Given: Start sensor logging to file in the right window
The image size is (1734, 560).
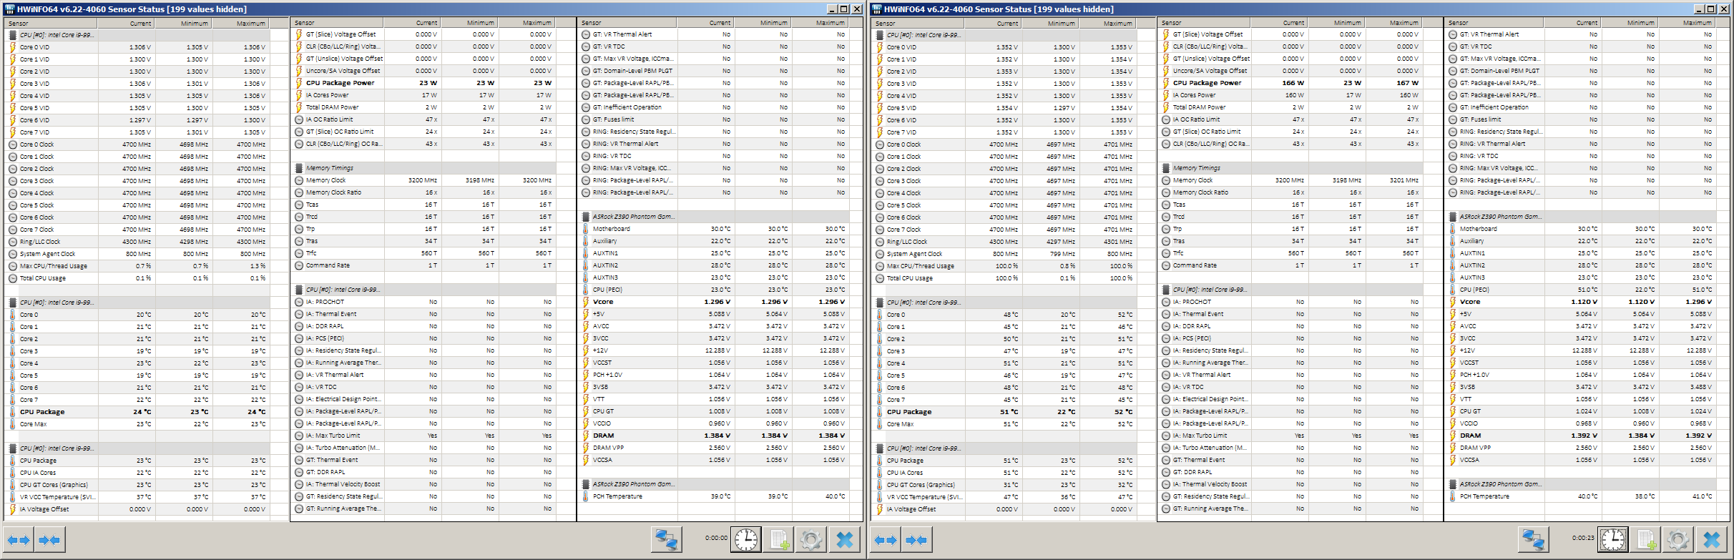Looking at the screenshot, I should coord(1645,540).
